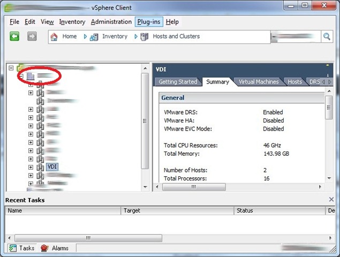Click the green Back navigation arrow
The width and height of the screenshot is (340, 257).
(x=14, y=36)
